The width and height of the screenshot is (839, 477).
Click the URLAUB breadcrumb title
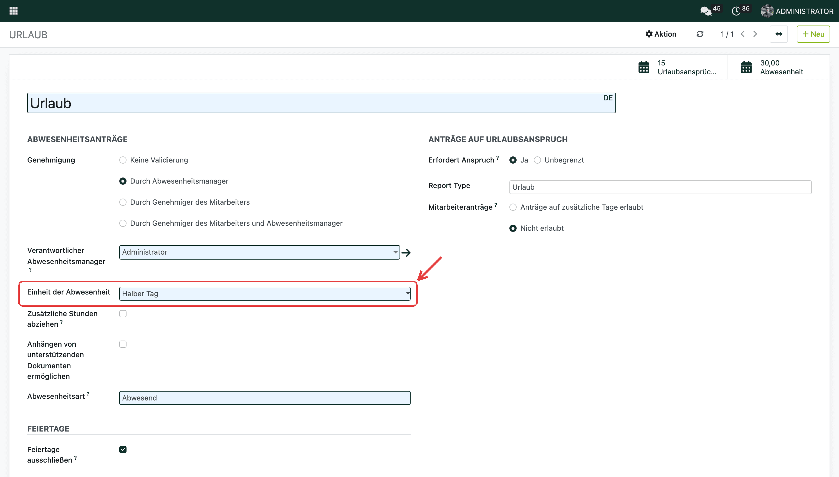[x=28, y=35]
